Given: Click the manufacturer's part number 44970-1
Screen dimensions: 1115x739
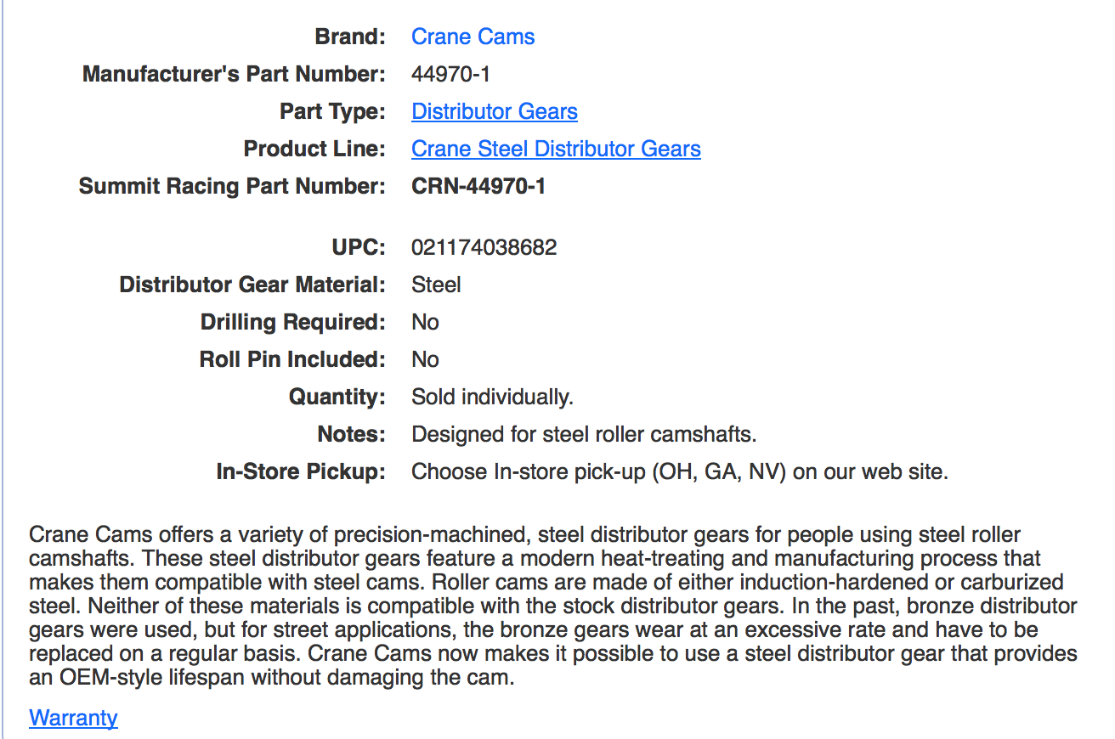Looking at the screenshot, I should (450, 75).
